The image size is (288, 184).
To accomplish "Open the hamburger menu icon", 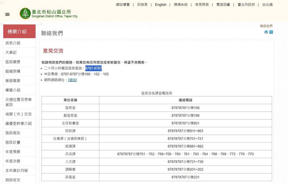I will [8, 14].
